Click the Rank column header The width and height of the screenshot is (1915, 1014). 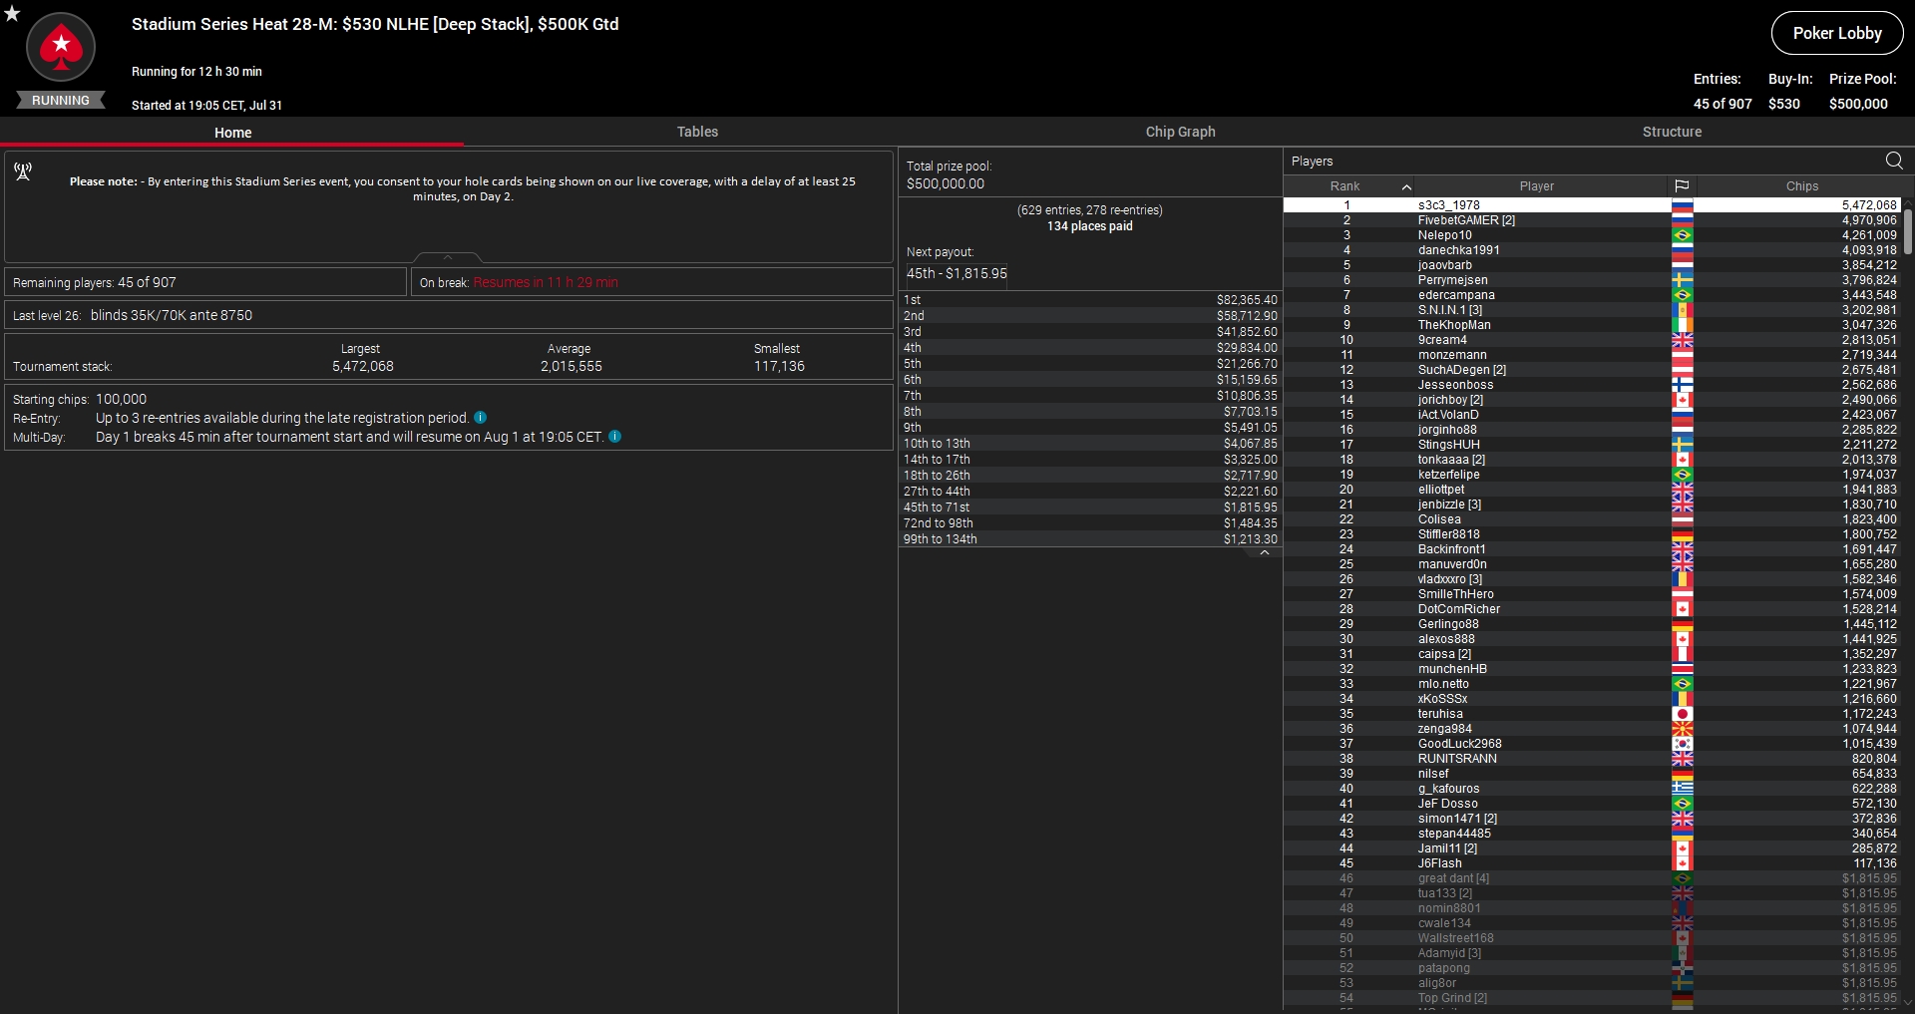(1344, 186)
